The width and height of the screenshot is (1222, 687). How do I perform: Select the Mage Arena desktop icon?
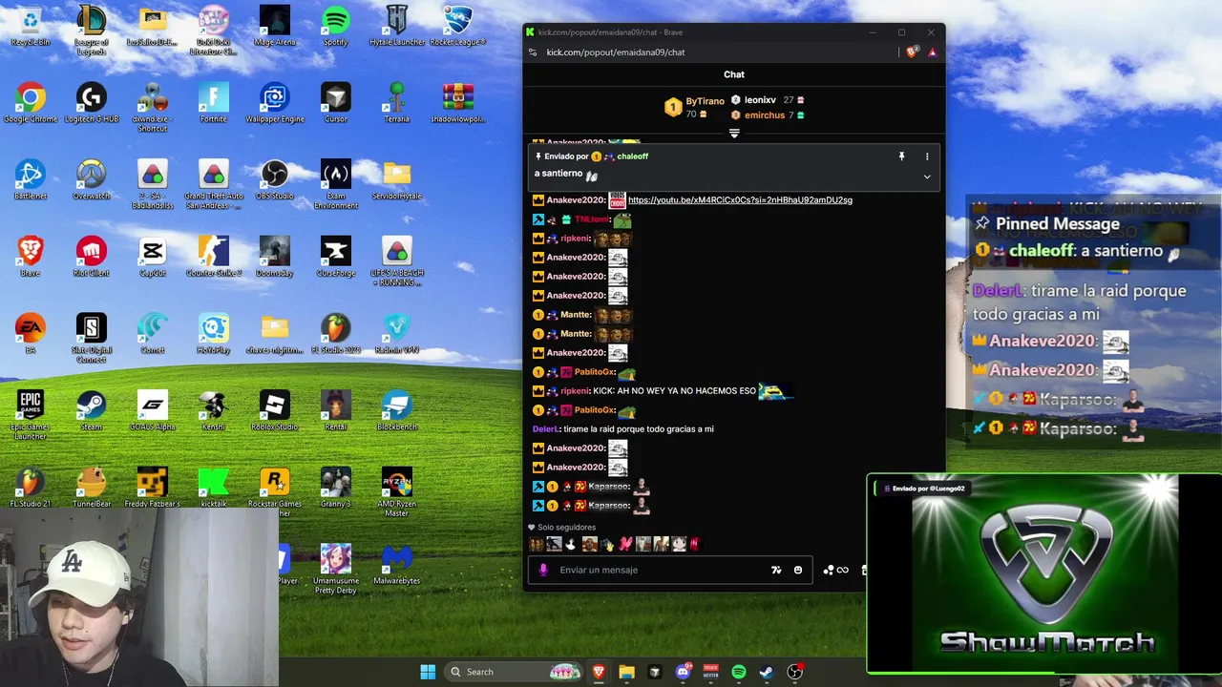click(275, 27)
